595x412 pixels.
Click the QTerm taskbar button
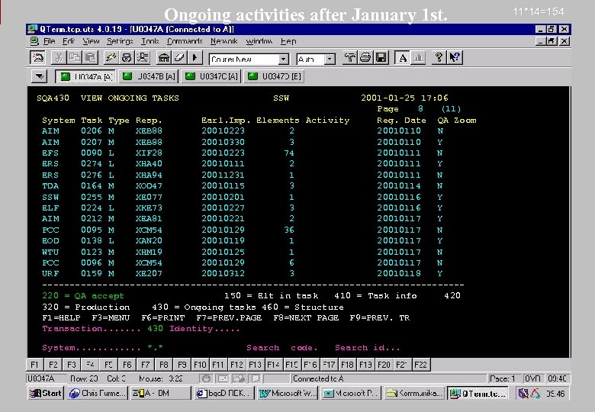point(478,394)
